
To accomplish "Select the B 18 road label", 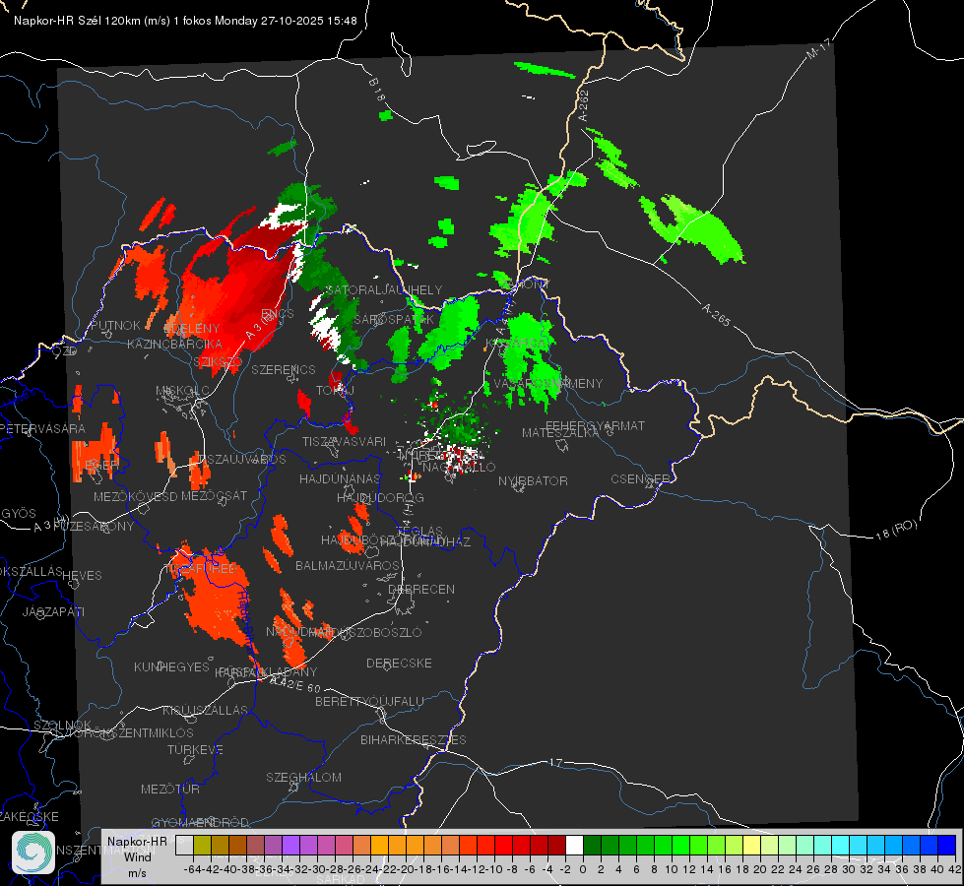I will coord(377,90).
